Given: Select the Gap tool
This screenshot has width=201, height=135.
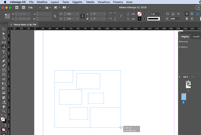Looking at the screenshot, I should click(4, 42).
